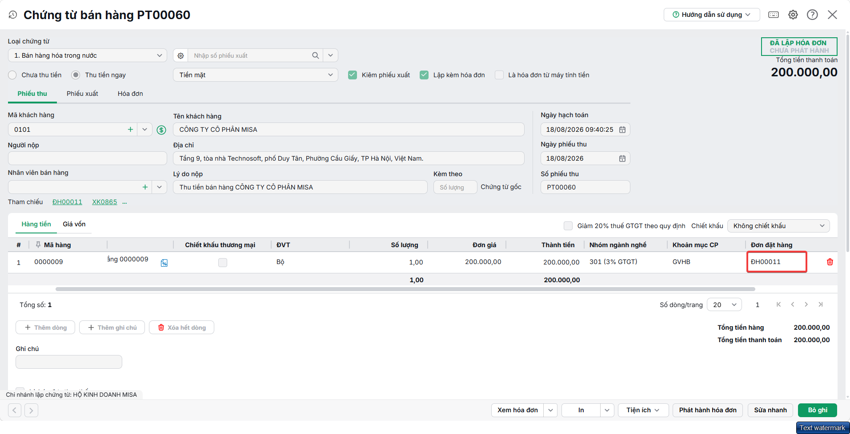The height and width of the screenshot is (434, 850).
Task: Go to the previous grid page
Action: point(792,304)
